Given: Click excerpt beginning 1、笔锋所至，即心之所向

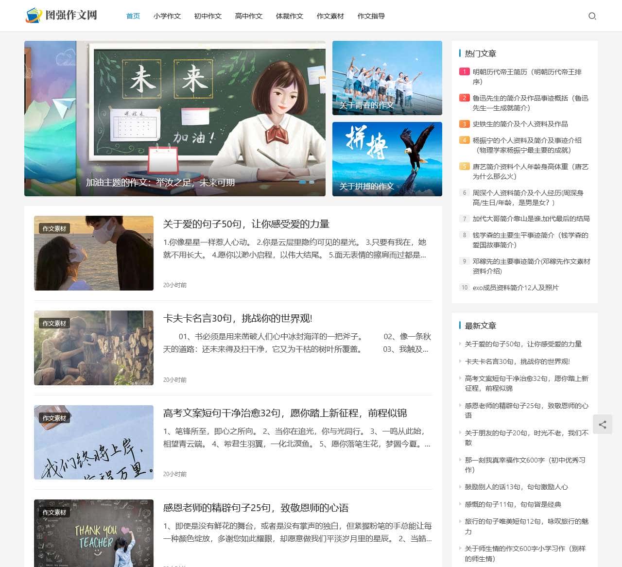Looking at the screenshot, I should pyautogui.click(x=296, y=437).
